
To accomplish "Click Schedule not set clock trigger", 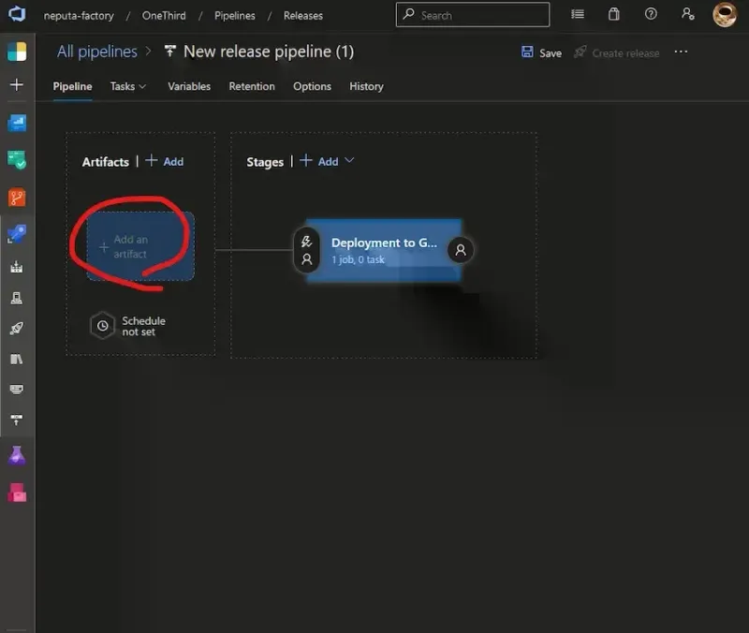I will 103,326.
